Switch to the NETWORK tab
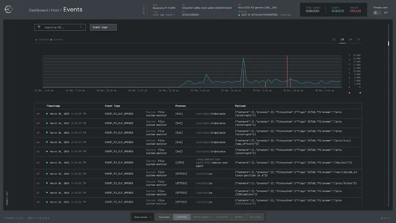 (x=239, y=217)
